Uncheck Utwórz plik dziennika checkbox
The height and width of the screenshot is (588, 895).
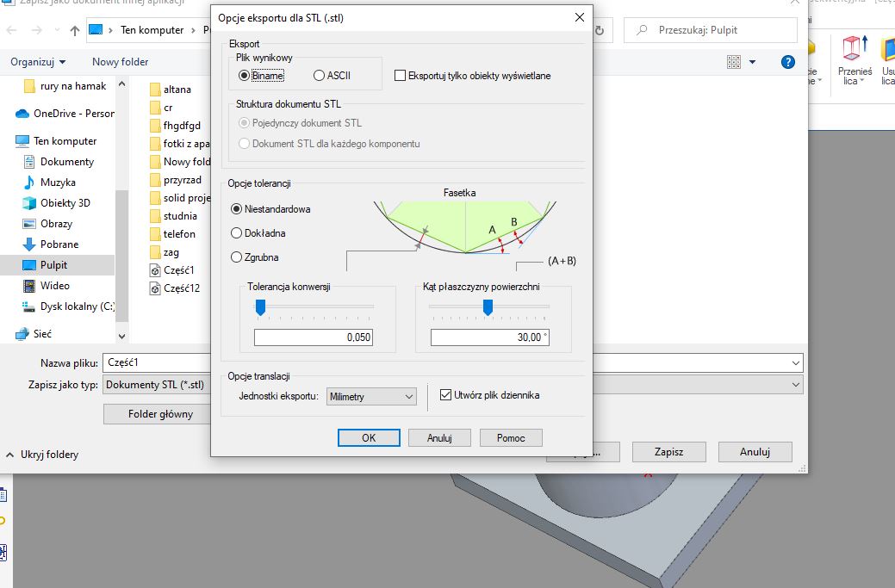click(x=445, y=395)
